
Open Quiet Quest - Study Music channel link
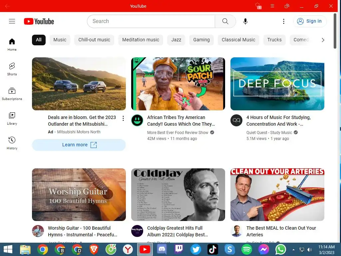click(269, 132)
